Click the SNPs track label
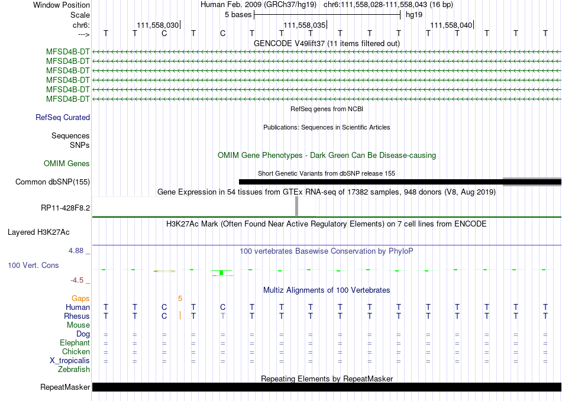The image size is (562, 401). pyautogui.click(x=80, y=145)
